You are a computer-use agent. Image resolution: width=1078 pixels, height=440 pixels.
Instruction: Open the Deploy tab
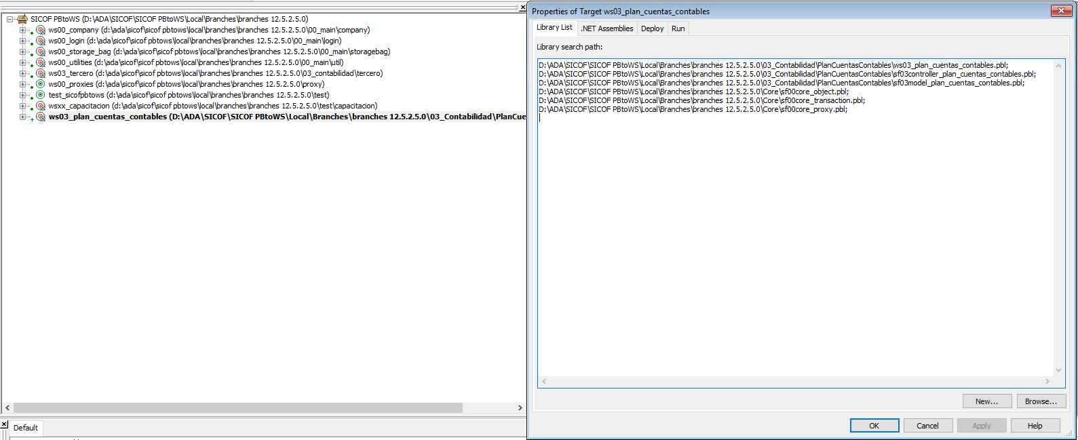[652, 28]
